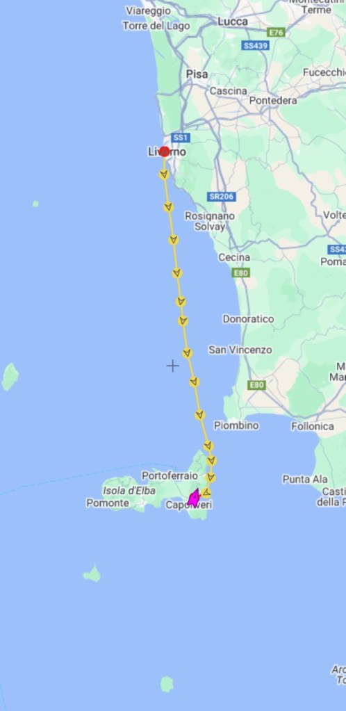
Task: Select the first yellow arrow marker below Livorno
Action: (164, 174)
